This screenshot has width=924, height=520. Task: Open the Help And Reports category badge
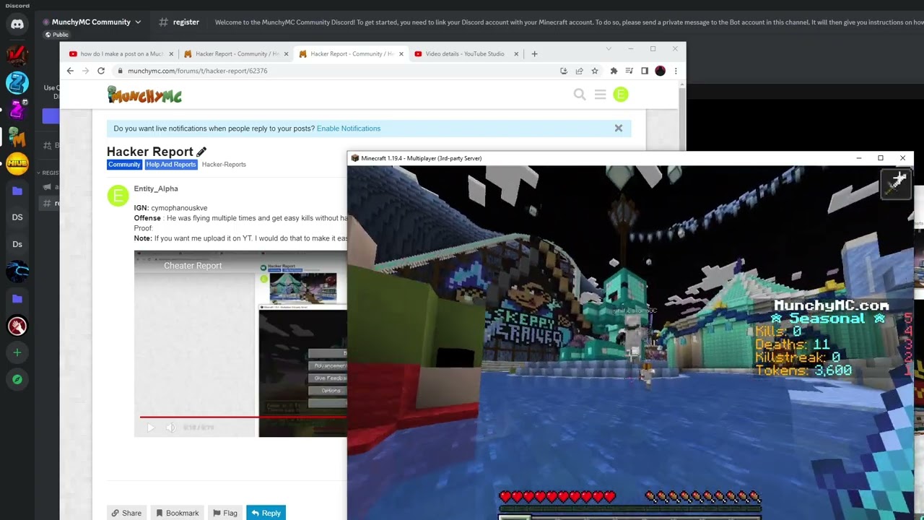pos(171,165)
